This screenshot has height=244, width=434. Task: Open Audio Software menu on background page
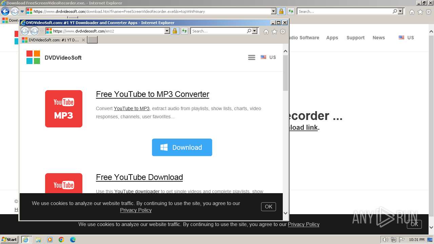[304, 38]
